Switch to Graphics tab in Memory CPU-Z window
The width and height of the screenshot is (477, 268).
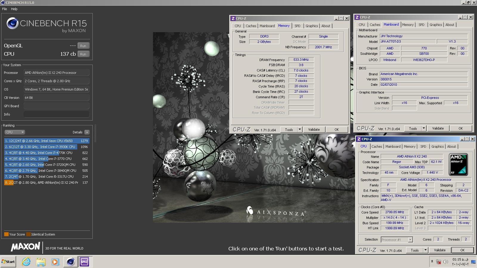click(312, 26)
